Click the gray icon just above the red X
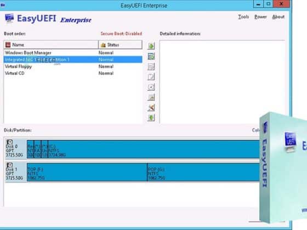The image size is (307, 230). point(151,97)
